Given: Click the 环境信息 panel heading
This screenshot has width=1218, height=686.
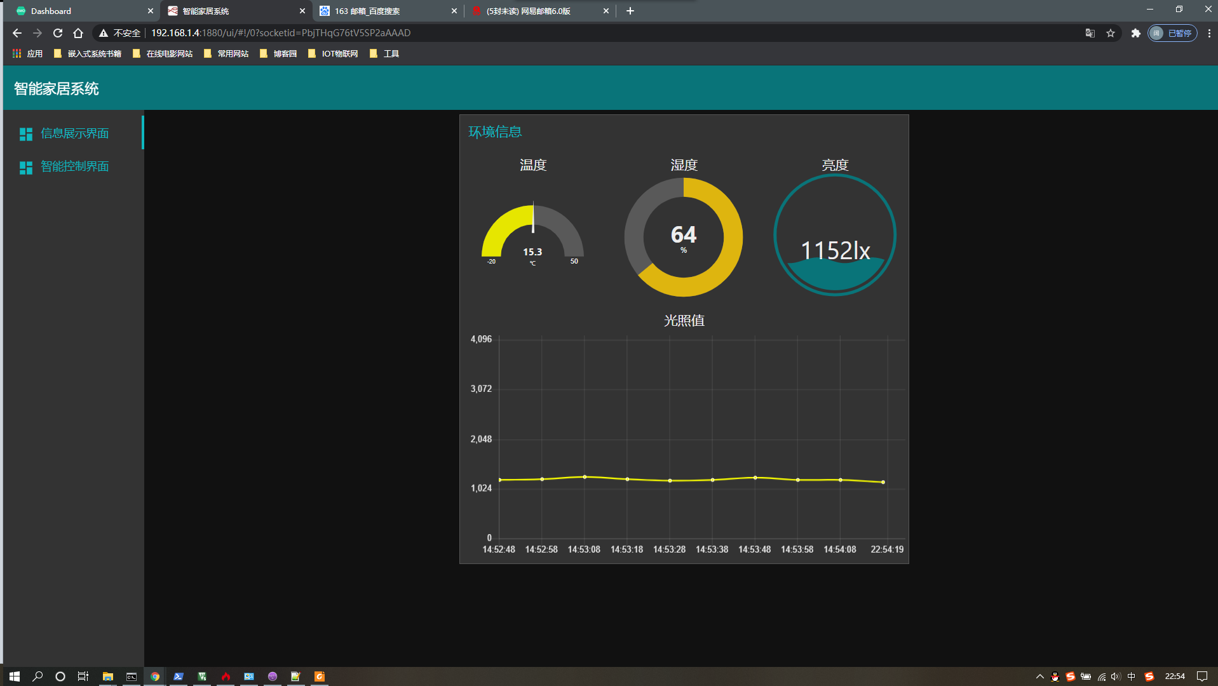Looking at the screenshot, I should pos(495,132).
